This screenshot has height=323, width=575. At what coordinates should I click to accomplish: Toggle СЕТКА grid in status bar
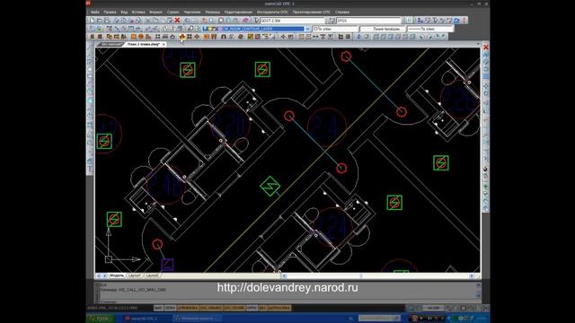[x=170, y=308]
